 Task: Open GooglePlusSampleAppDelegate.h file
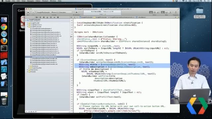pos(42,29)
